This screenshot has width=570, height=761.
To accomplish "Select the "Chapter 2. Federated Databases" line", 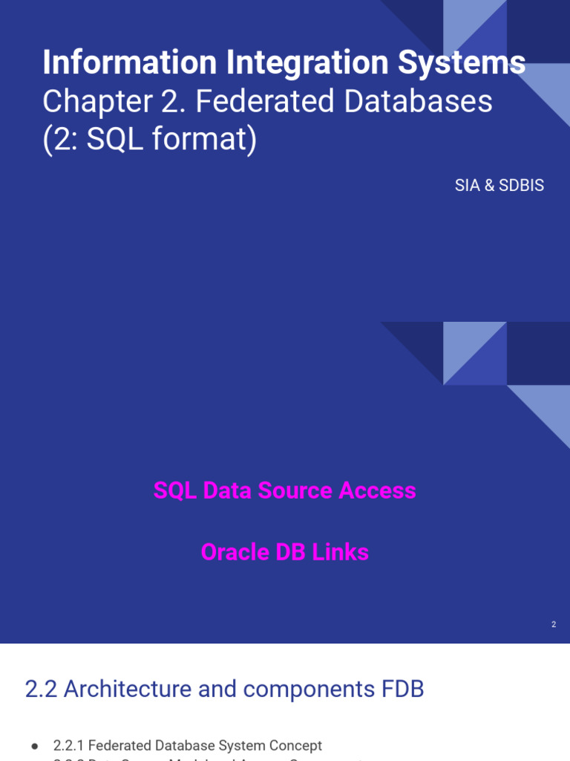I will pos(267,102).
